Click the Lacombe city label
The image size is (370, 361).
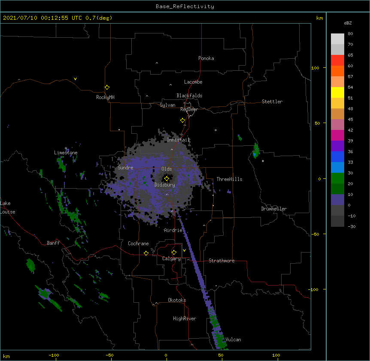(193, 82)
